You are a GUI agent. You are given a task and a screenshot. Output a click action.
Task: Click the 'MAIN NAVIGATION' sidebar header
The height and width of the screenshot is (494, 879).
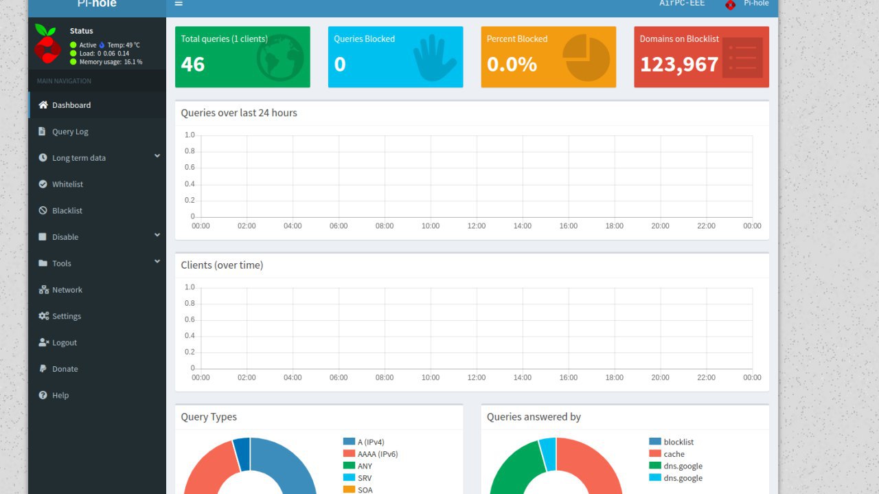[64, 81]
